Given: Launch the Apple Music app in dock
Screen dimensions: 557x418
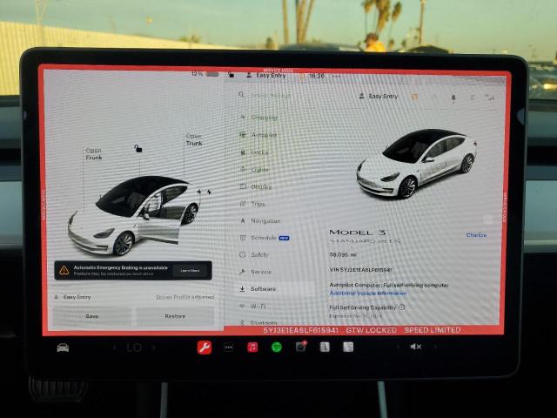Looking at the screenshot, I should coord(252,347).
